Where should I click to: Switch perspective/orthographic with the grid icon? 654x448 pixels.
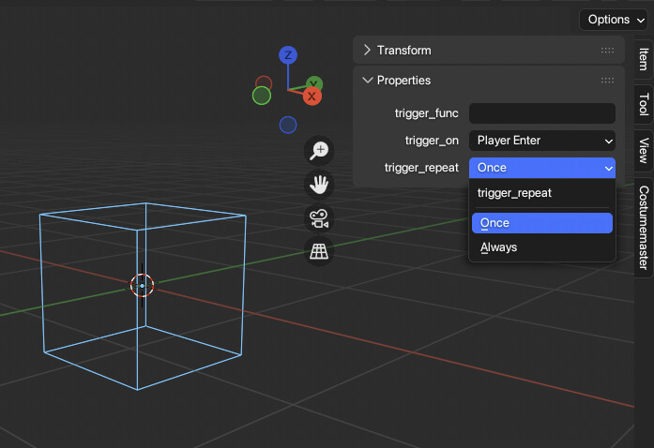click(320, 251)
